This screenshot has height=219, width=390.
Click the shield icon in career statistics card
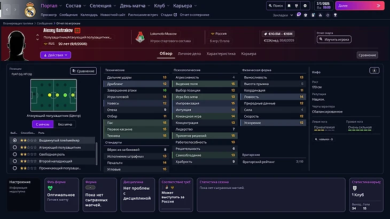[354, 188]
